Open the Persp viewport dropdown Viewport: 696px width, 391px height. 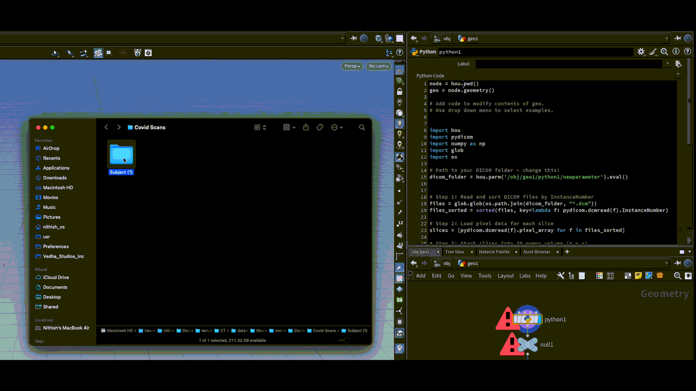click(x=351, y=66)
